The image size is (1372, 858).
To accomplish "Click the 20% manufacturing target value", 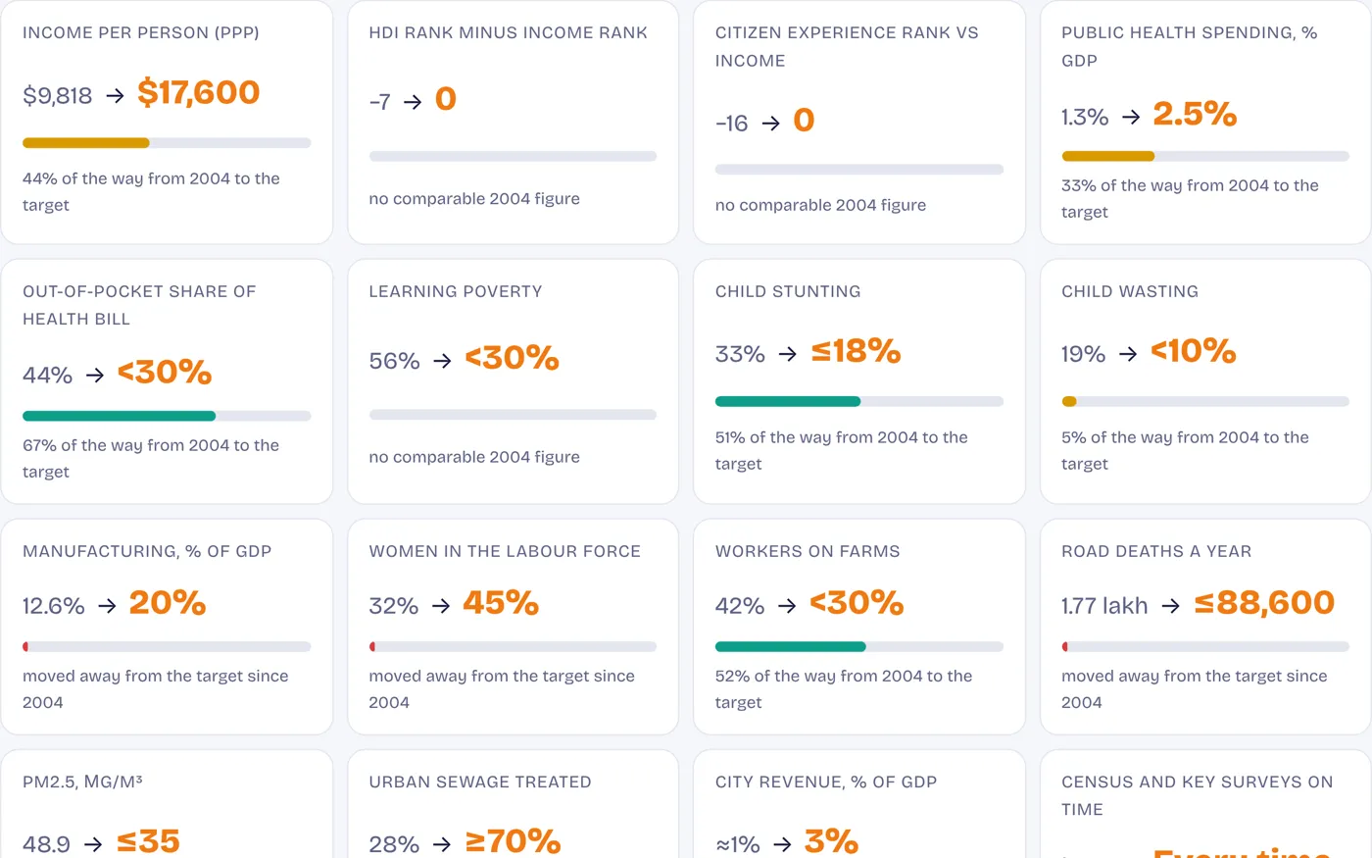I will (x=168, y=603).
